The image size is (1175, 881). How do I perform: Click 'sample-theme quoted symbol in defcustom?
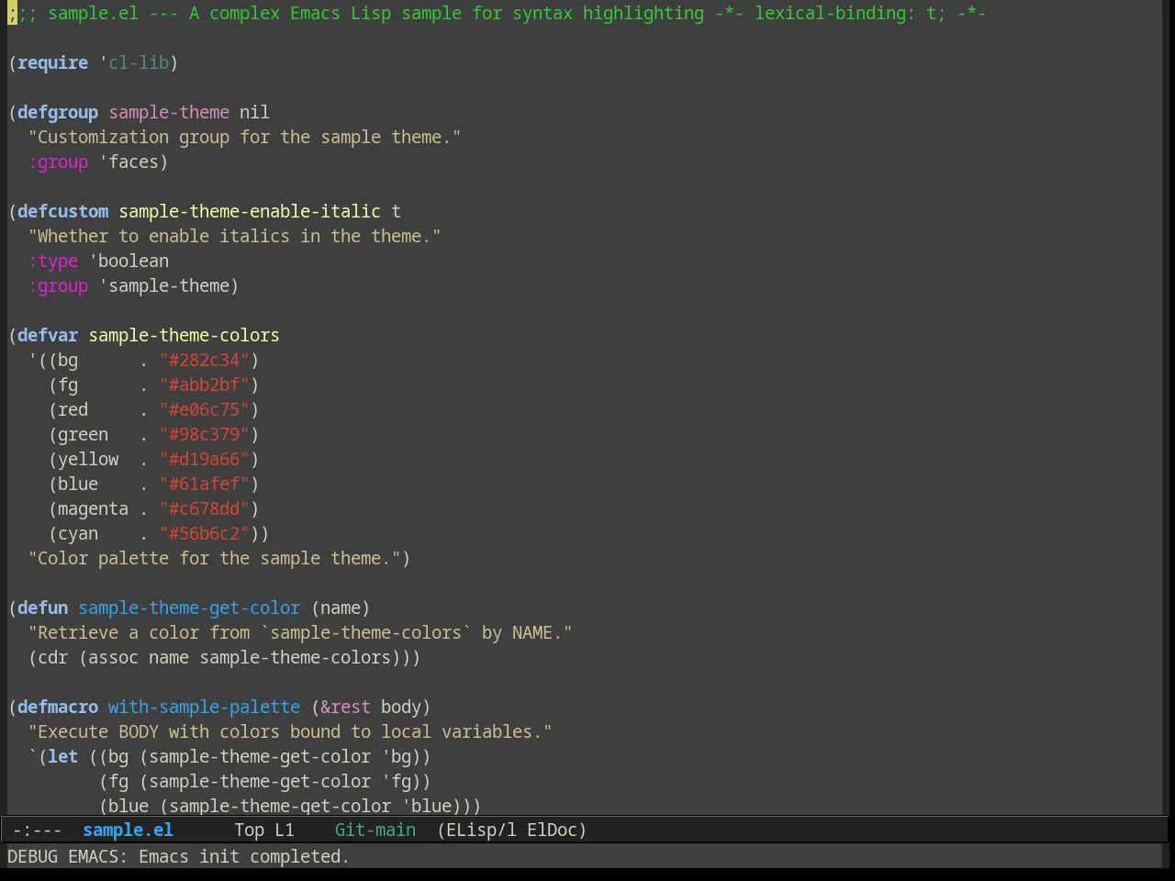click(164, 285)
